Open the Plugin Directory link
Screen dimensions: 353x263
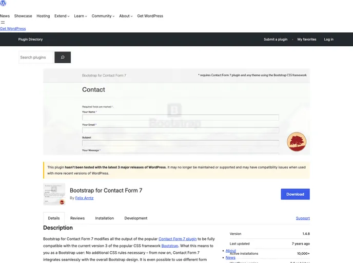click(x=30, y=39)
